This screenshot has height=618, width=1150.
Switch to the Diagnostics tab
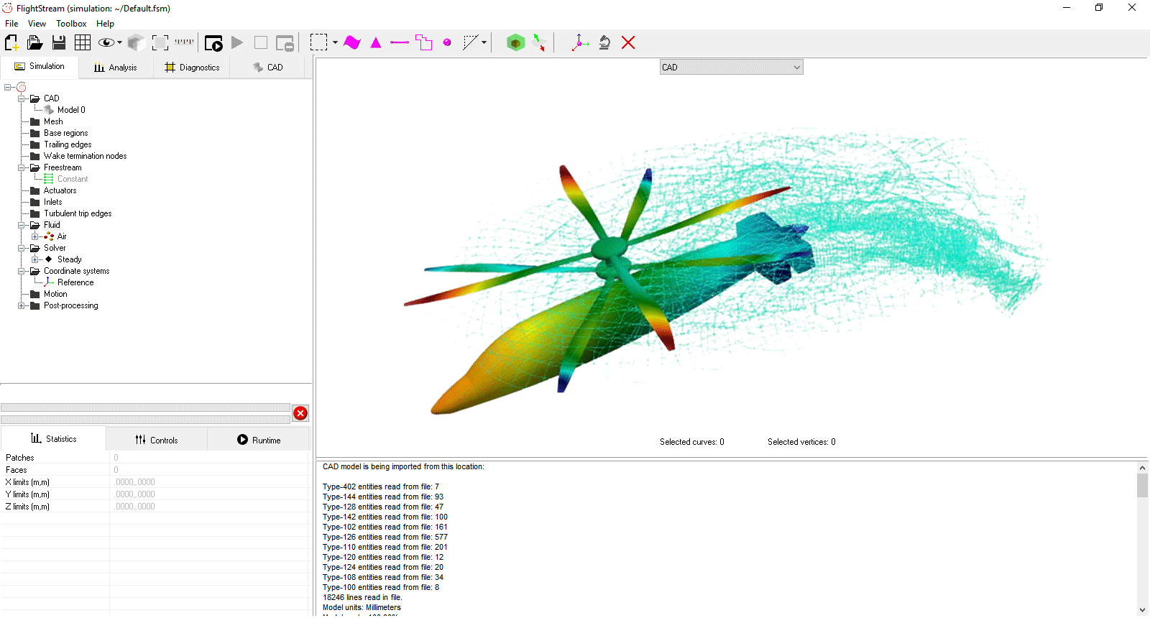(192, 68)
